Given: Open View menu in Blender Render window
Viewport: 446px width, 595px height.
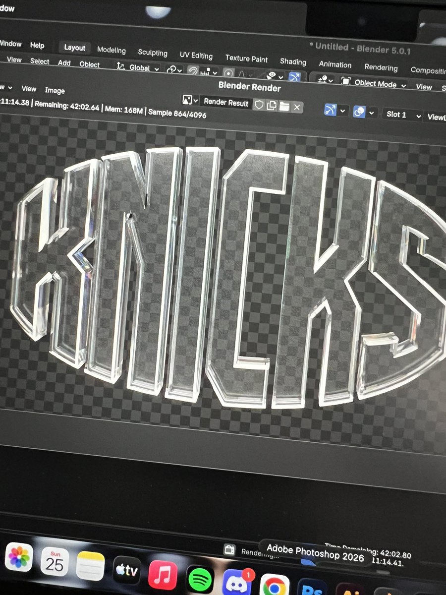Looking at the screenshot, I should tap(29, 89).
